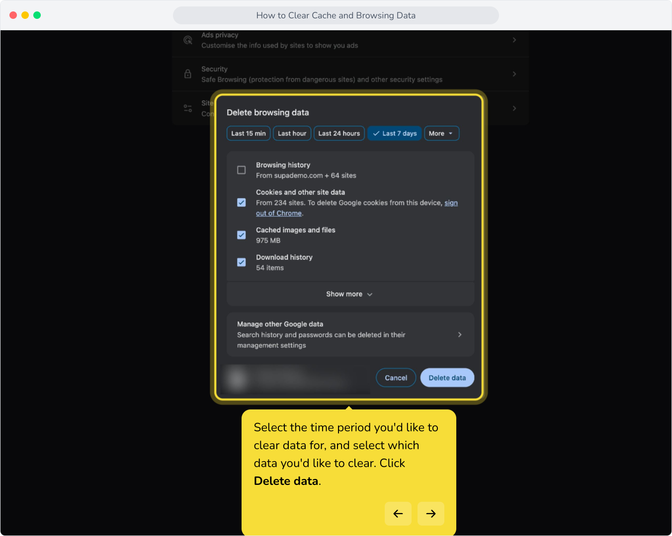Select the Last 15 min range
The image size is (672, 536).
(x=249, y=134)
